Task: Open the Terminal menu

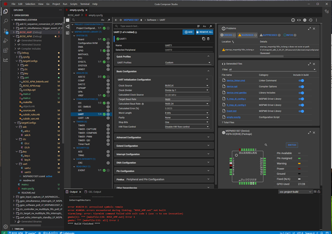Action: coord(85,4)
